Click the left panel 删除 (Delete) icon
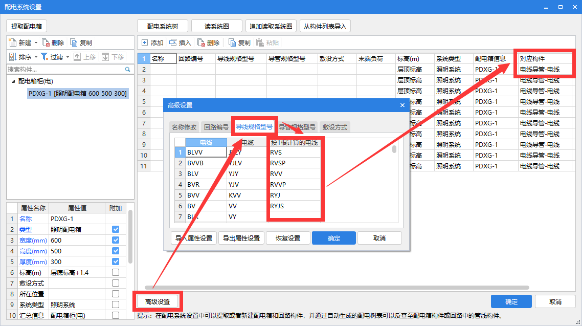The image size is (582, 326). pyautogui.click(x=46, y=43)
